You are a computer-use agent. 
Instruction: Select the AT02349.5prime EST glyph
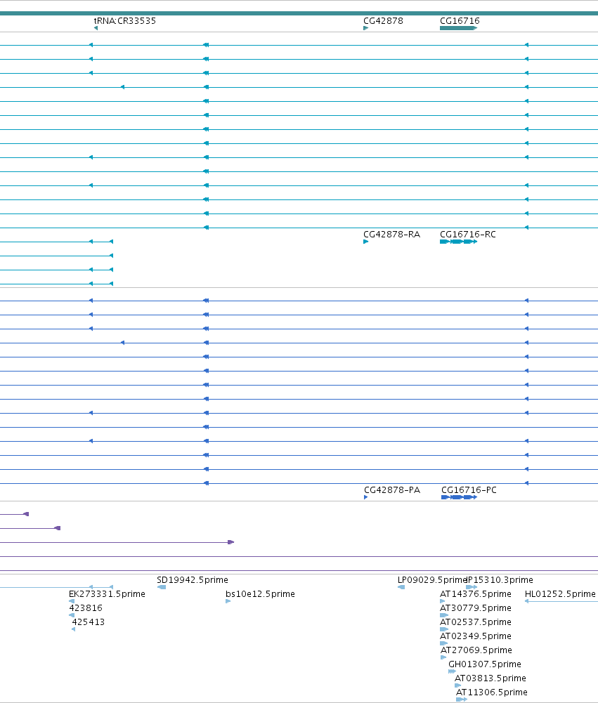point(443,643)
